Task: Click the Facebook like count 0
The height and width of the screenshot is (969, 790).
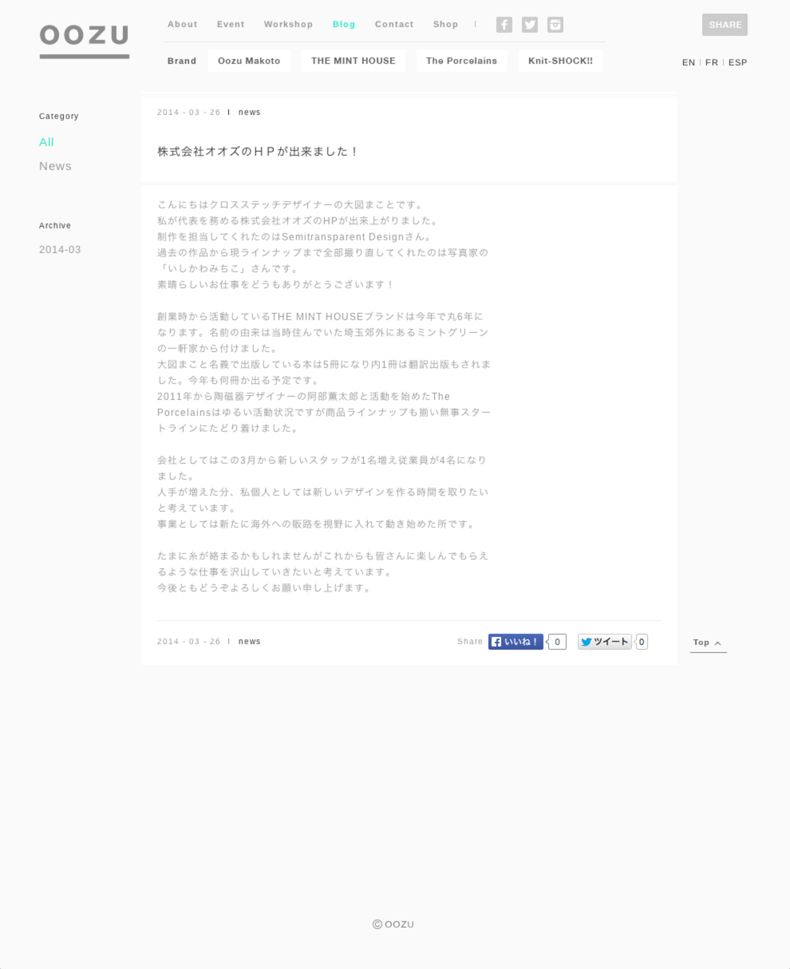Action: point(557,641)
